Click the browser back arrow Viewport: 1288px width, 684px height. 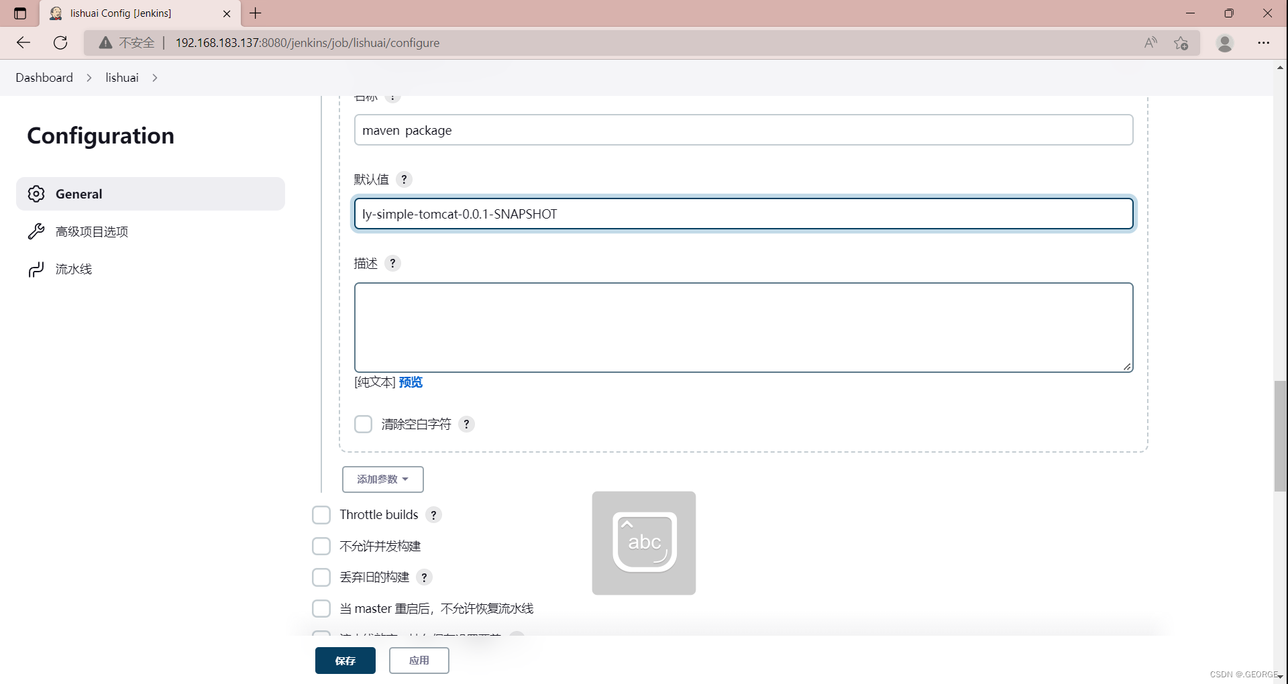[x=23, y=43]
